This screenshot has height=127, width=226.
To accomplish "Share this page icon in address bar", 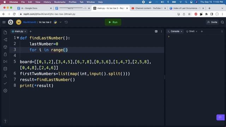I will (x=184, y=14).
